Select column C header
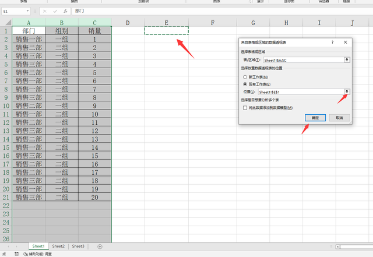Screen dimensions: 373x257 (94, 23)
